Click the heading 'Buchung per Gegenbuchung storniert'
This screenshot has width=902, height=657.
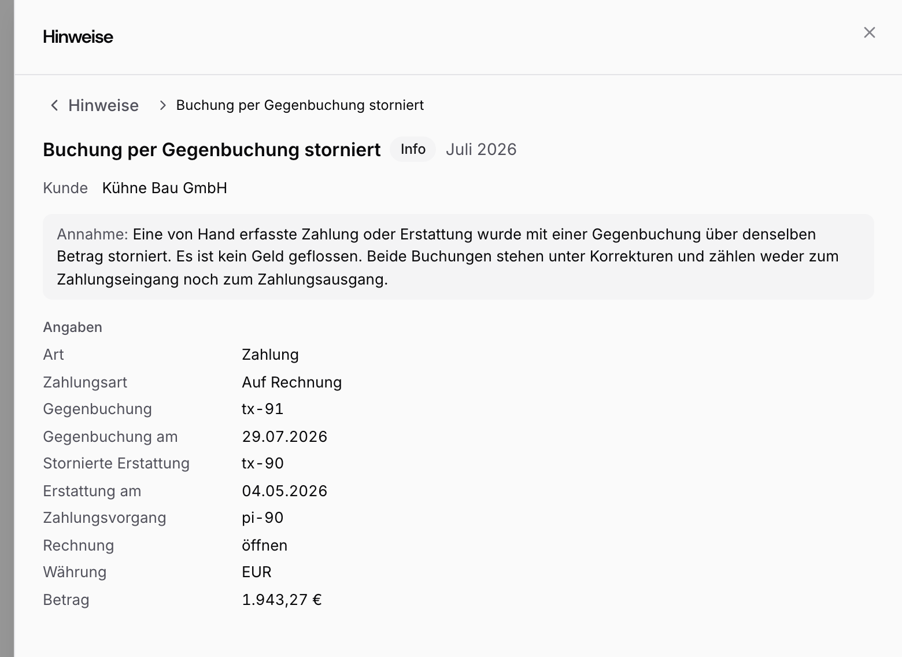(212, 149)
